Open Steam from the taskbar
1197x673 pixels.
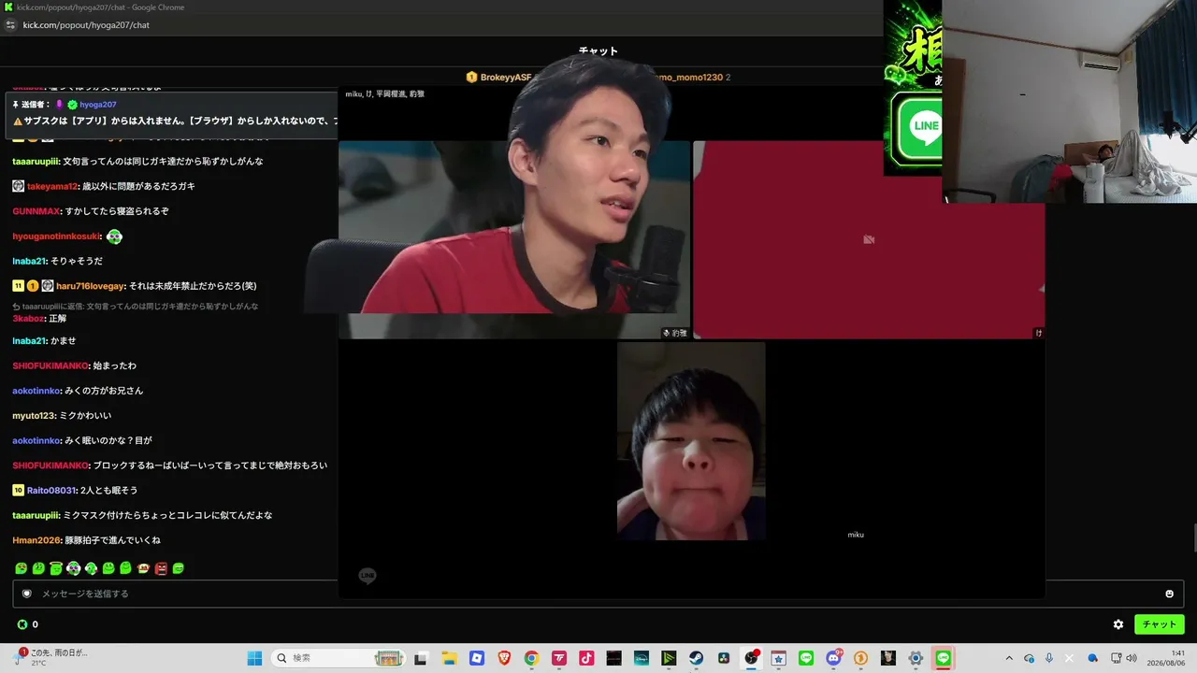click(697, 658)
